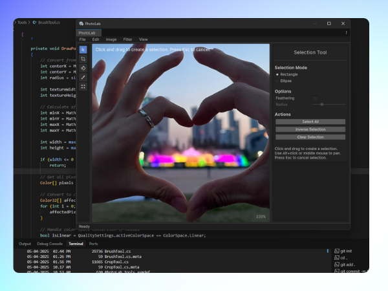
Task: Click the 'return;' code line
Action: tap(58, 166)
